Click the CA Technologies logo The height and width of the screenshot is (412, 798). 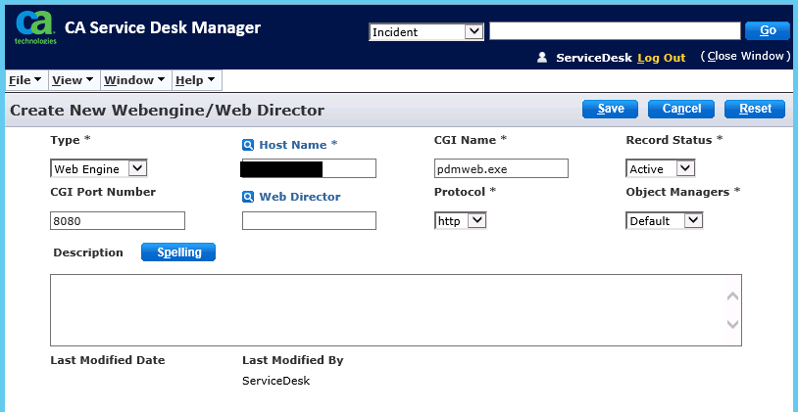click(x=34, y=29)
